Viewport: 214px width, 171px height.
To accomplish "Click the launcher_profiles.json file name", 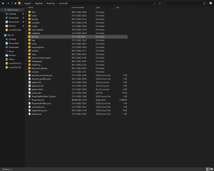I will click(41, 79).
